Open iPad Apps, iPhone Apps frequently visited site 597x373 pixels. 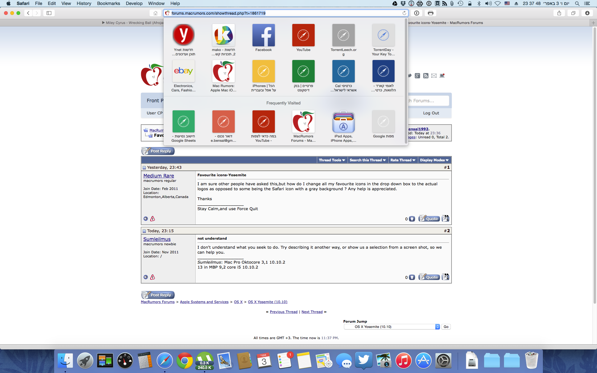pos(343,122)
